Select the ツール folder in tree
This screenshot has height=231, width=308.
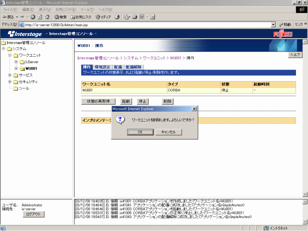click(x=21, y=88)
